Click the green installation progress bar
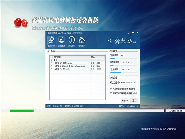 click(x=22, y=111)
